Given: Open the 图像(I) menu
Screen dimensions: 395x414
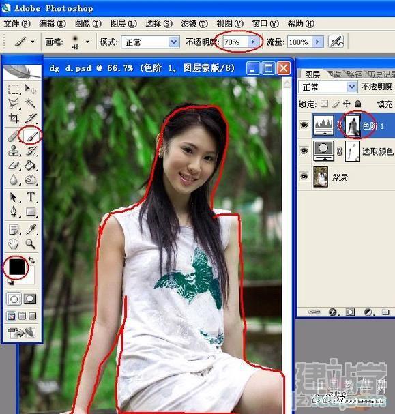Looking at the screenshot, I should coord(88,24).
